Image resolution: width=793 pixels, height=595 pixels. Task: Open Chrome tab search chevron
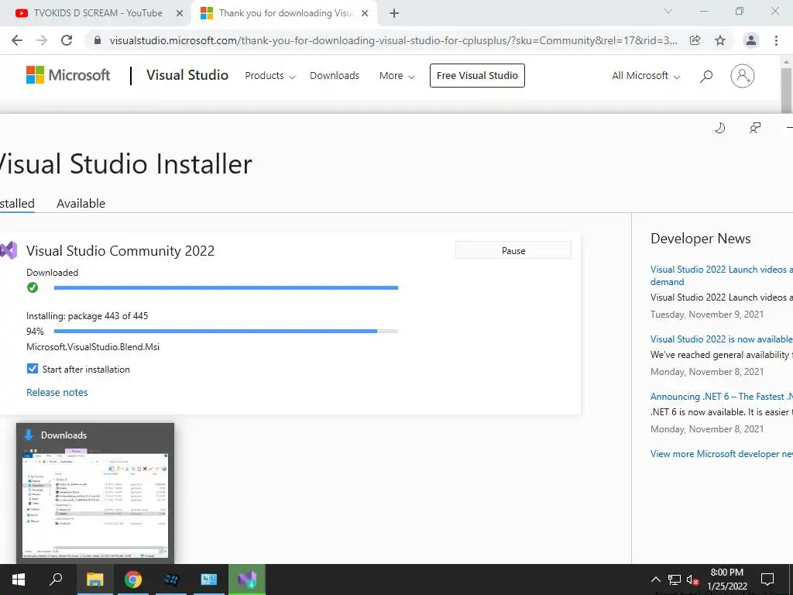pyautogui.click(x=668, y=11)
